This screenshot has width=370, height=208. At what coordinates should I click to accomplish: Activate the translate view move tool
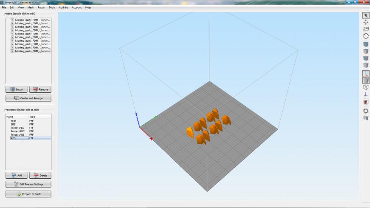pyautogui.click(x=366, y=22)
